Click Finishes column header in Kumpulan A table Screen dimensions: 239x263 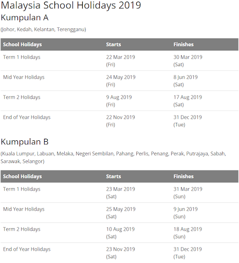tap(183, 44)
